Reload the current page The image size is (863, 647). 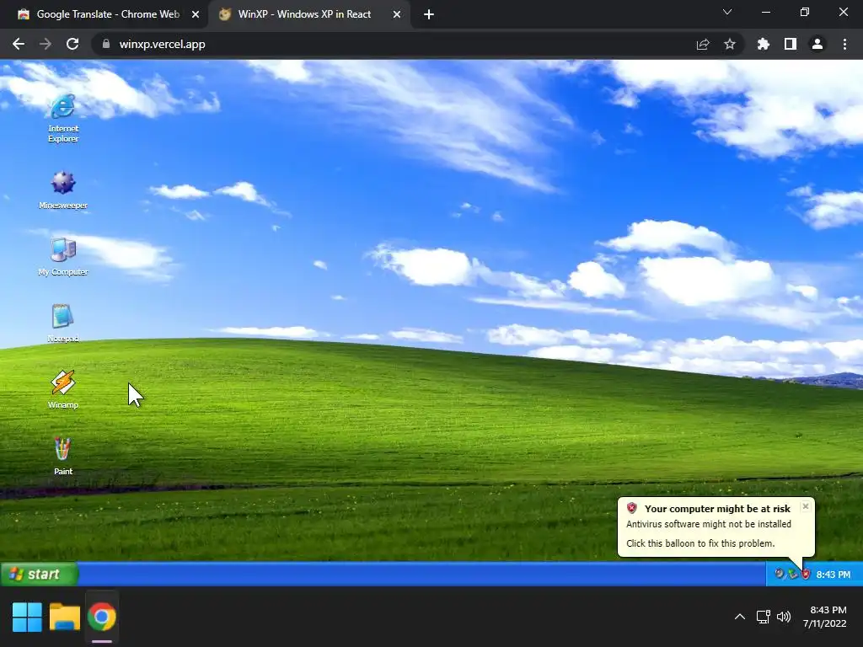72,44
